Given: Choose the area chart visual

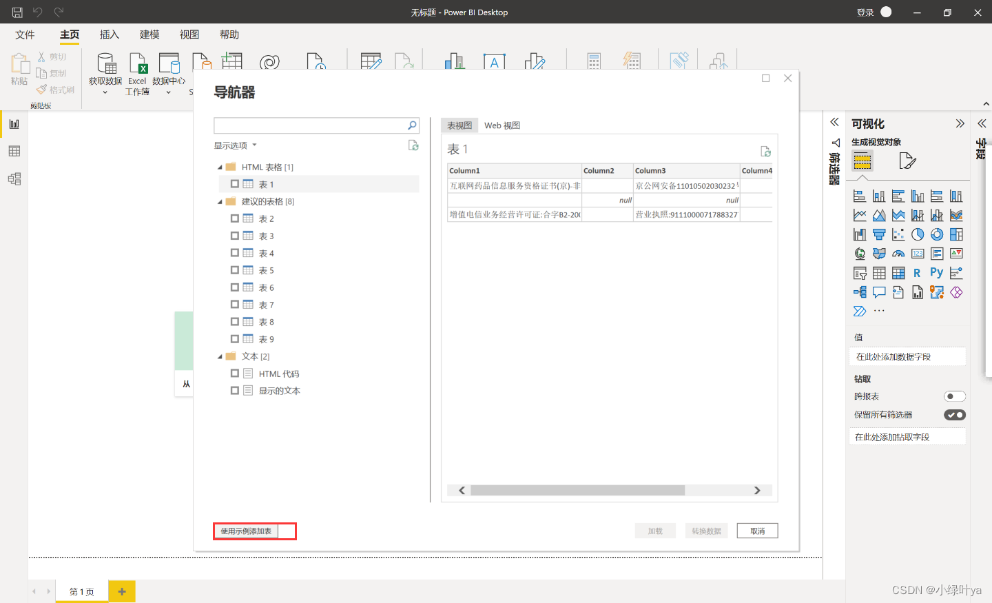Looking at the screenshot, I should [x=879, y=216].
